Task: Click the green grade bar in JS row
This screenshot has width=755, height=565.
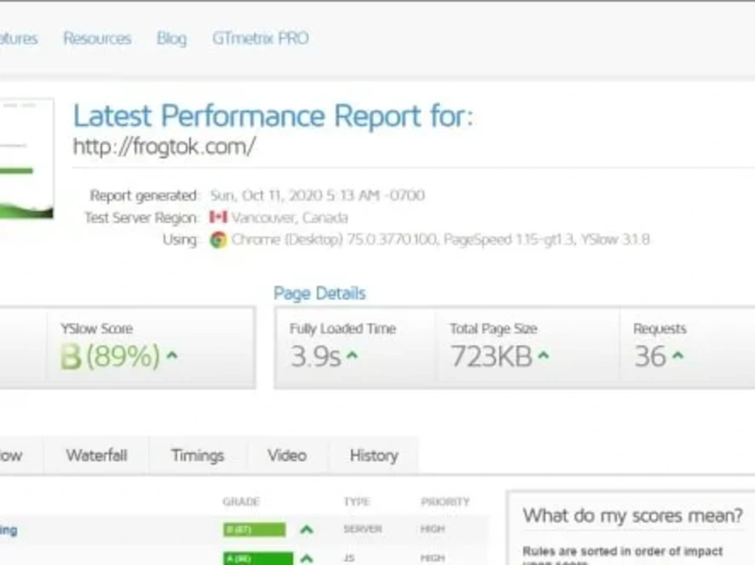Action: [258, 558]
